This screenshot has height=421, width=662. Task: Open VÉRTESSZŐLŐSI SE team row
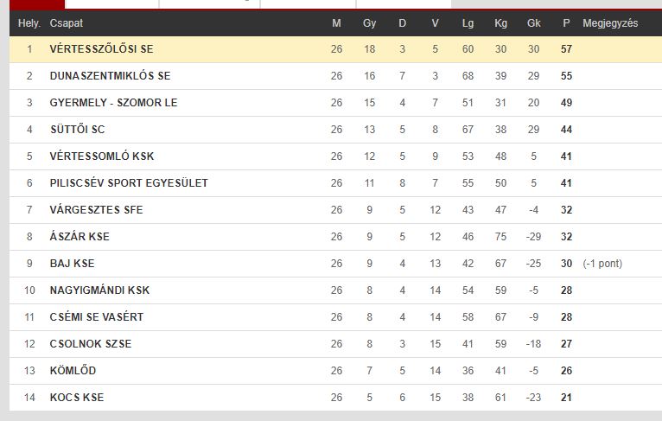click(x=101, y=49)
